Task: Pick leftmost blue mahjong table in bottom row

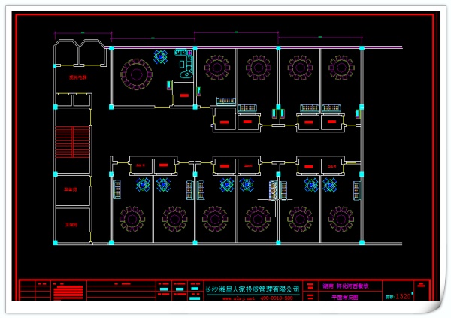Action: click(x=142, y=184)
